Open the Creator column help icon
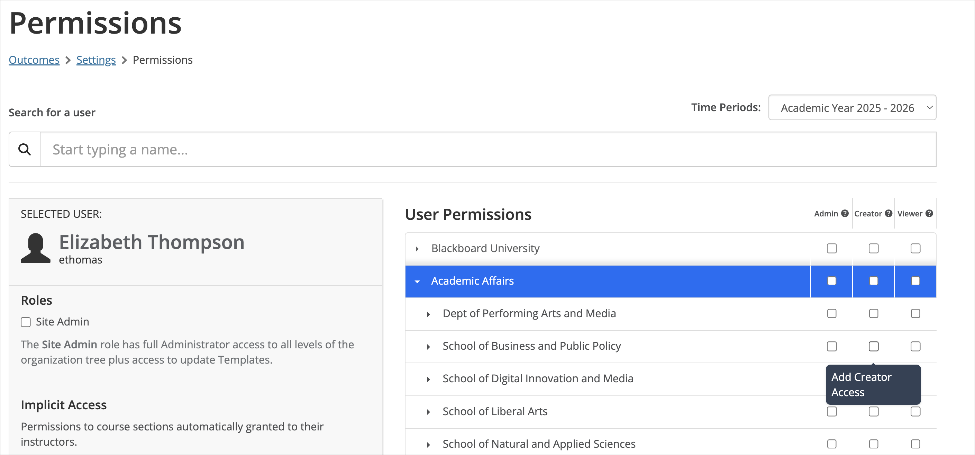The height and width of the screenshot is (455, 975). [889, 214]
